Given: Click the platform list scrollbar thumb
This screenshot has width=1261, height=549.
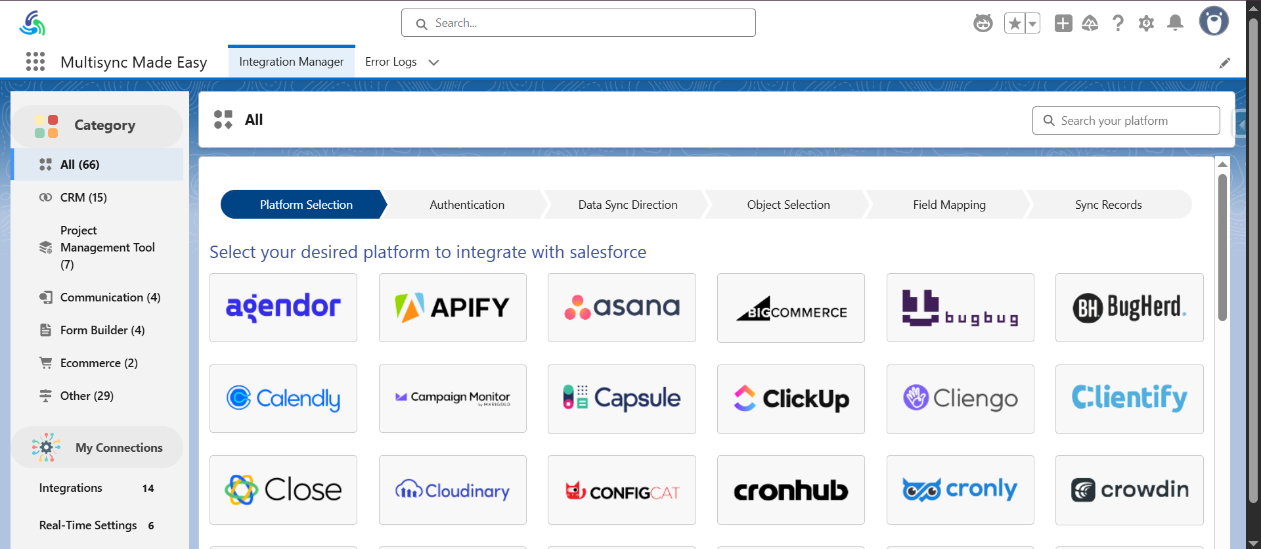Looking at the screenshot, I should 1222,247.
